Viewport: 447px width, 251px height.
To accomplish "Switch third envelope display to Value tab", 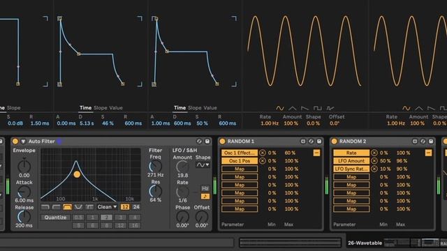I will pyautogui.click(x=210, y=108).
